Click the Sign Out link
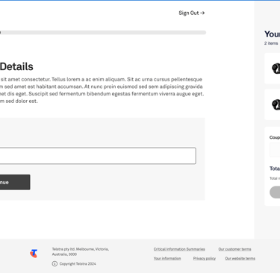The height and width of the screenshot is (273, 280). coord(192,13)
